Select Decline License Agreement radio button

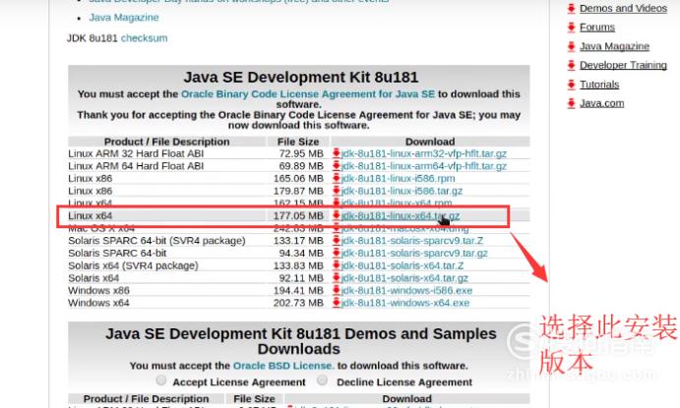point(322,379)
